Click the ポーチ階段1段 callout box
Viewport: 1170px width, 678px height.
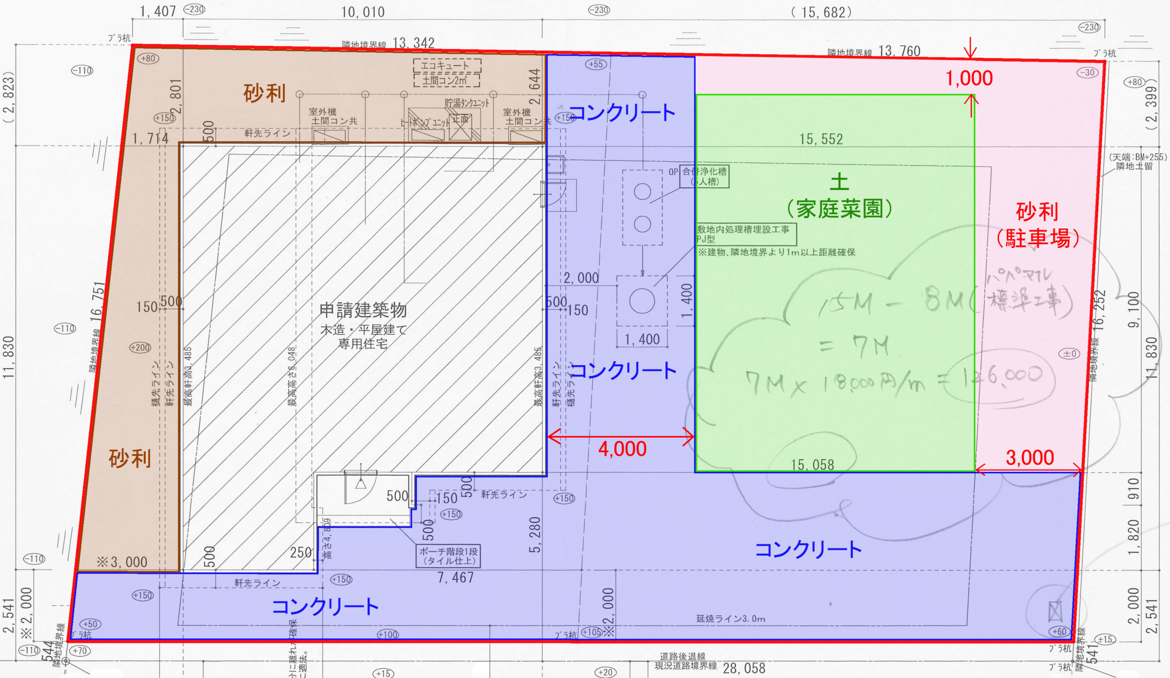(448, 556)
